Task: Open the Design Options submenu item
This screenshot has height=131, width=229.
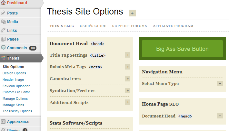Action: coord(14,73)
